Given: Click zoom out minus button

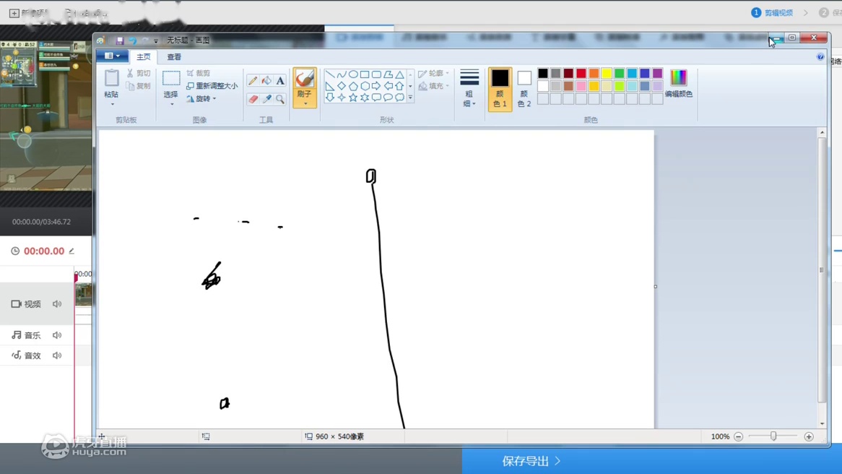Looking at the screenshot, I should (x=738, y=437).
